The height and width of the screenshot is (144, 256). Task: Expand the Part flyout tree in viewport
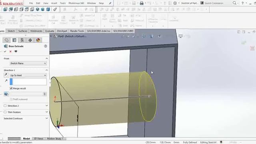[x=51, y=36]
